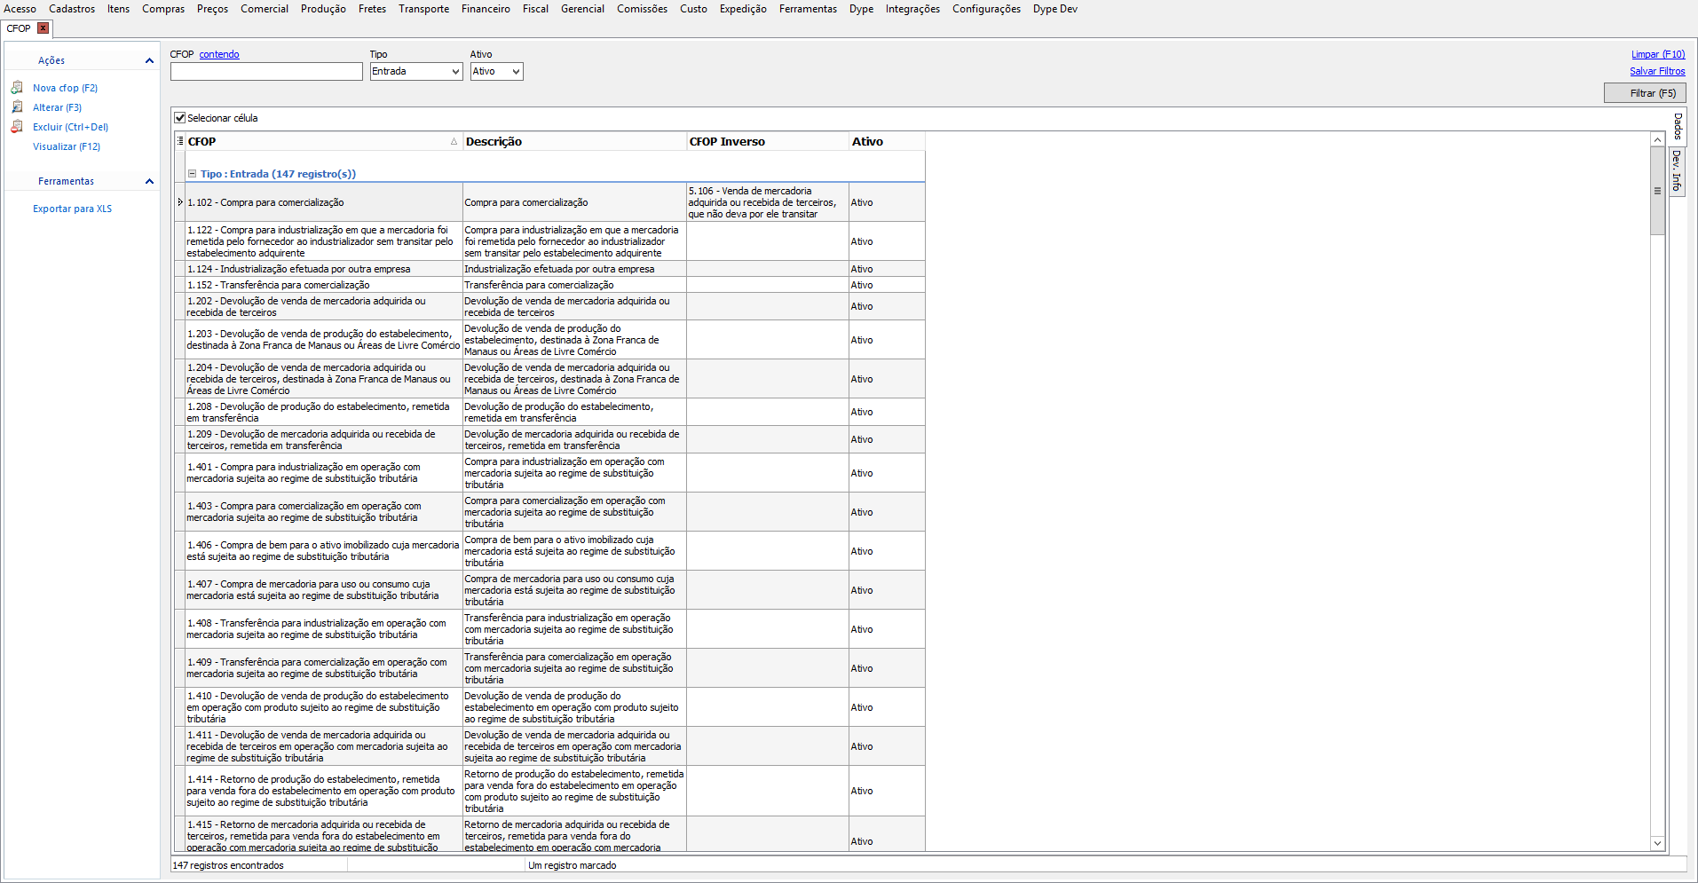Click the Nova cfop document icon
This screenshot has width=1698, height=883.
17,88
